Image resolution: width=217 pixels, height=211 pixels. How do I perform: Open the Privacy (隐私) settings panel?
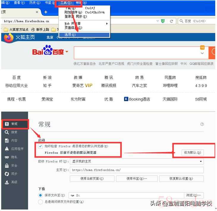pyautogui.click(x=14, y=157)
